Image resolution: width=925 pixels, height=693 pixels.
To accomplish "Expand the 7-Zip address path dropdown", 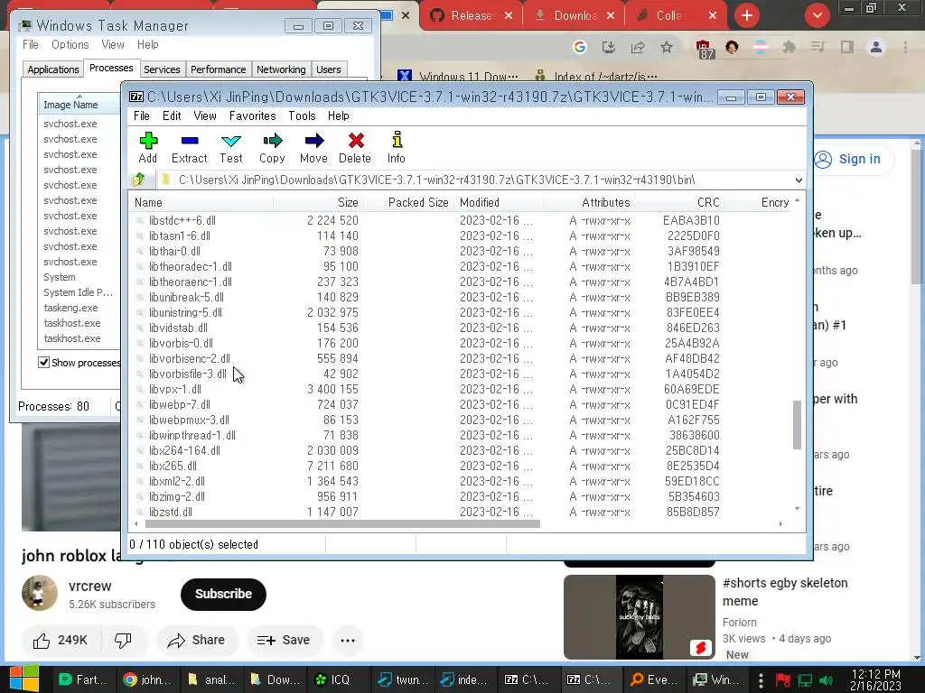I will (799, 180).
